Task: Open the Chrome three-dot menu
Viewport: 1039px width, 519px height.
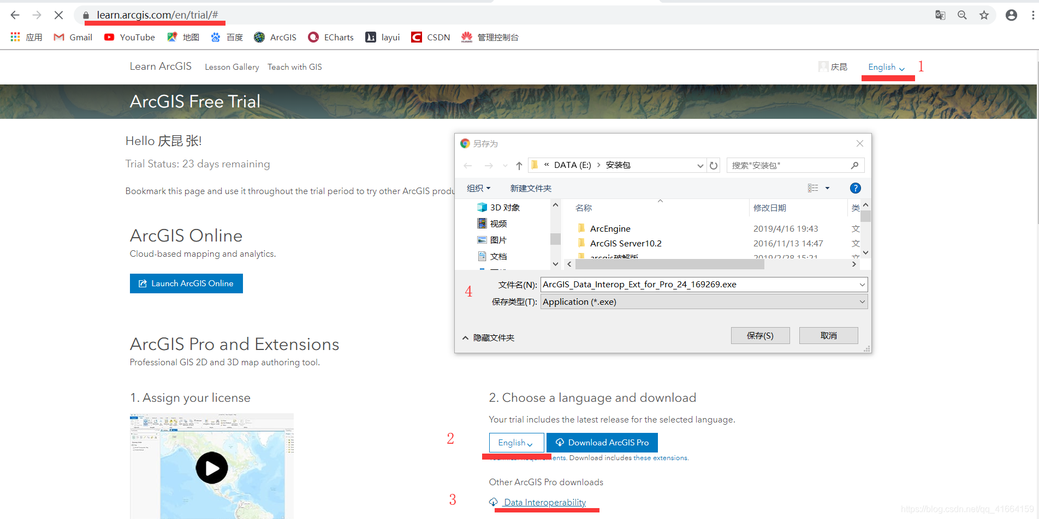Action: 1033,15
